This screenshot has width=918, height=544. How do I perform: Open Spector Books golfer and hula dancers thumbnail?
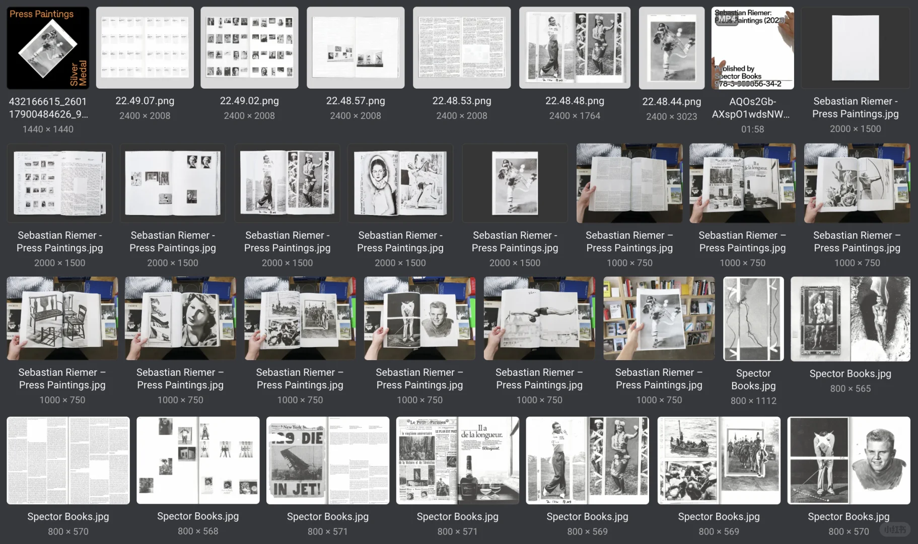(587, 460)
